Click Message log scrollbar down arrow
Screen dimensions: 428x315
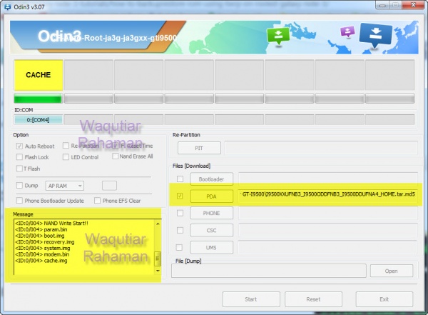click(158, 271)
